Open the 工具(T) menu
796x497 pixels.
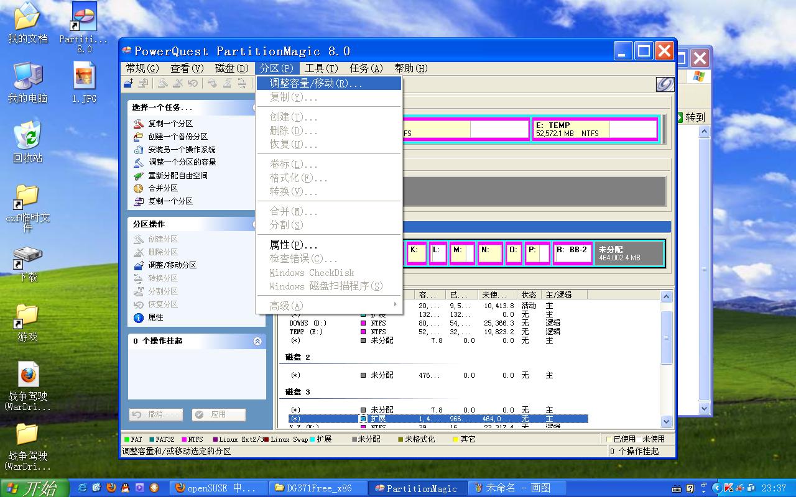point(321,68)
